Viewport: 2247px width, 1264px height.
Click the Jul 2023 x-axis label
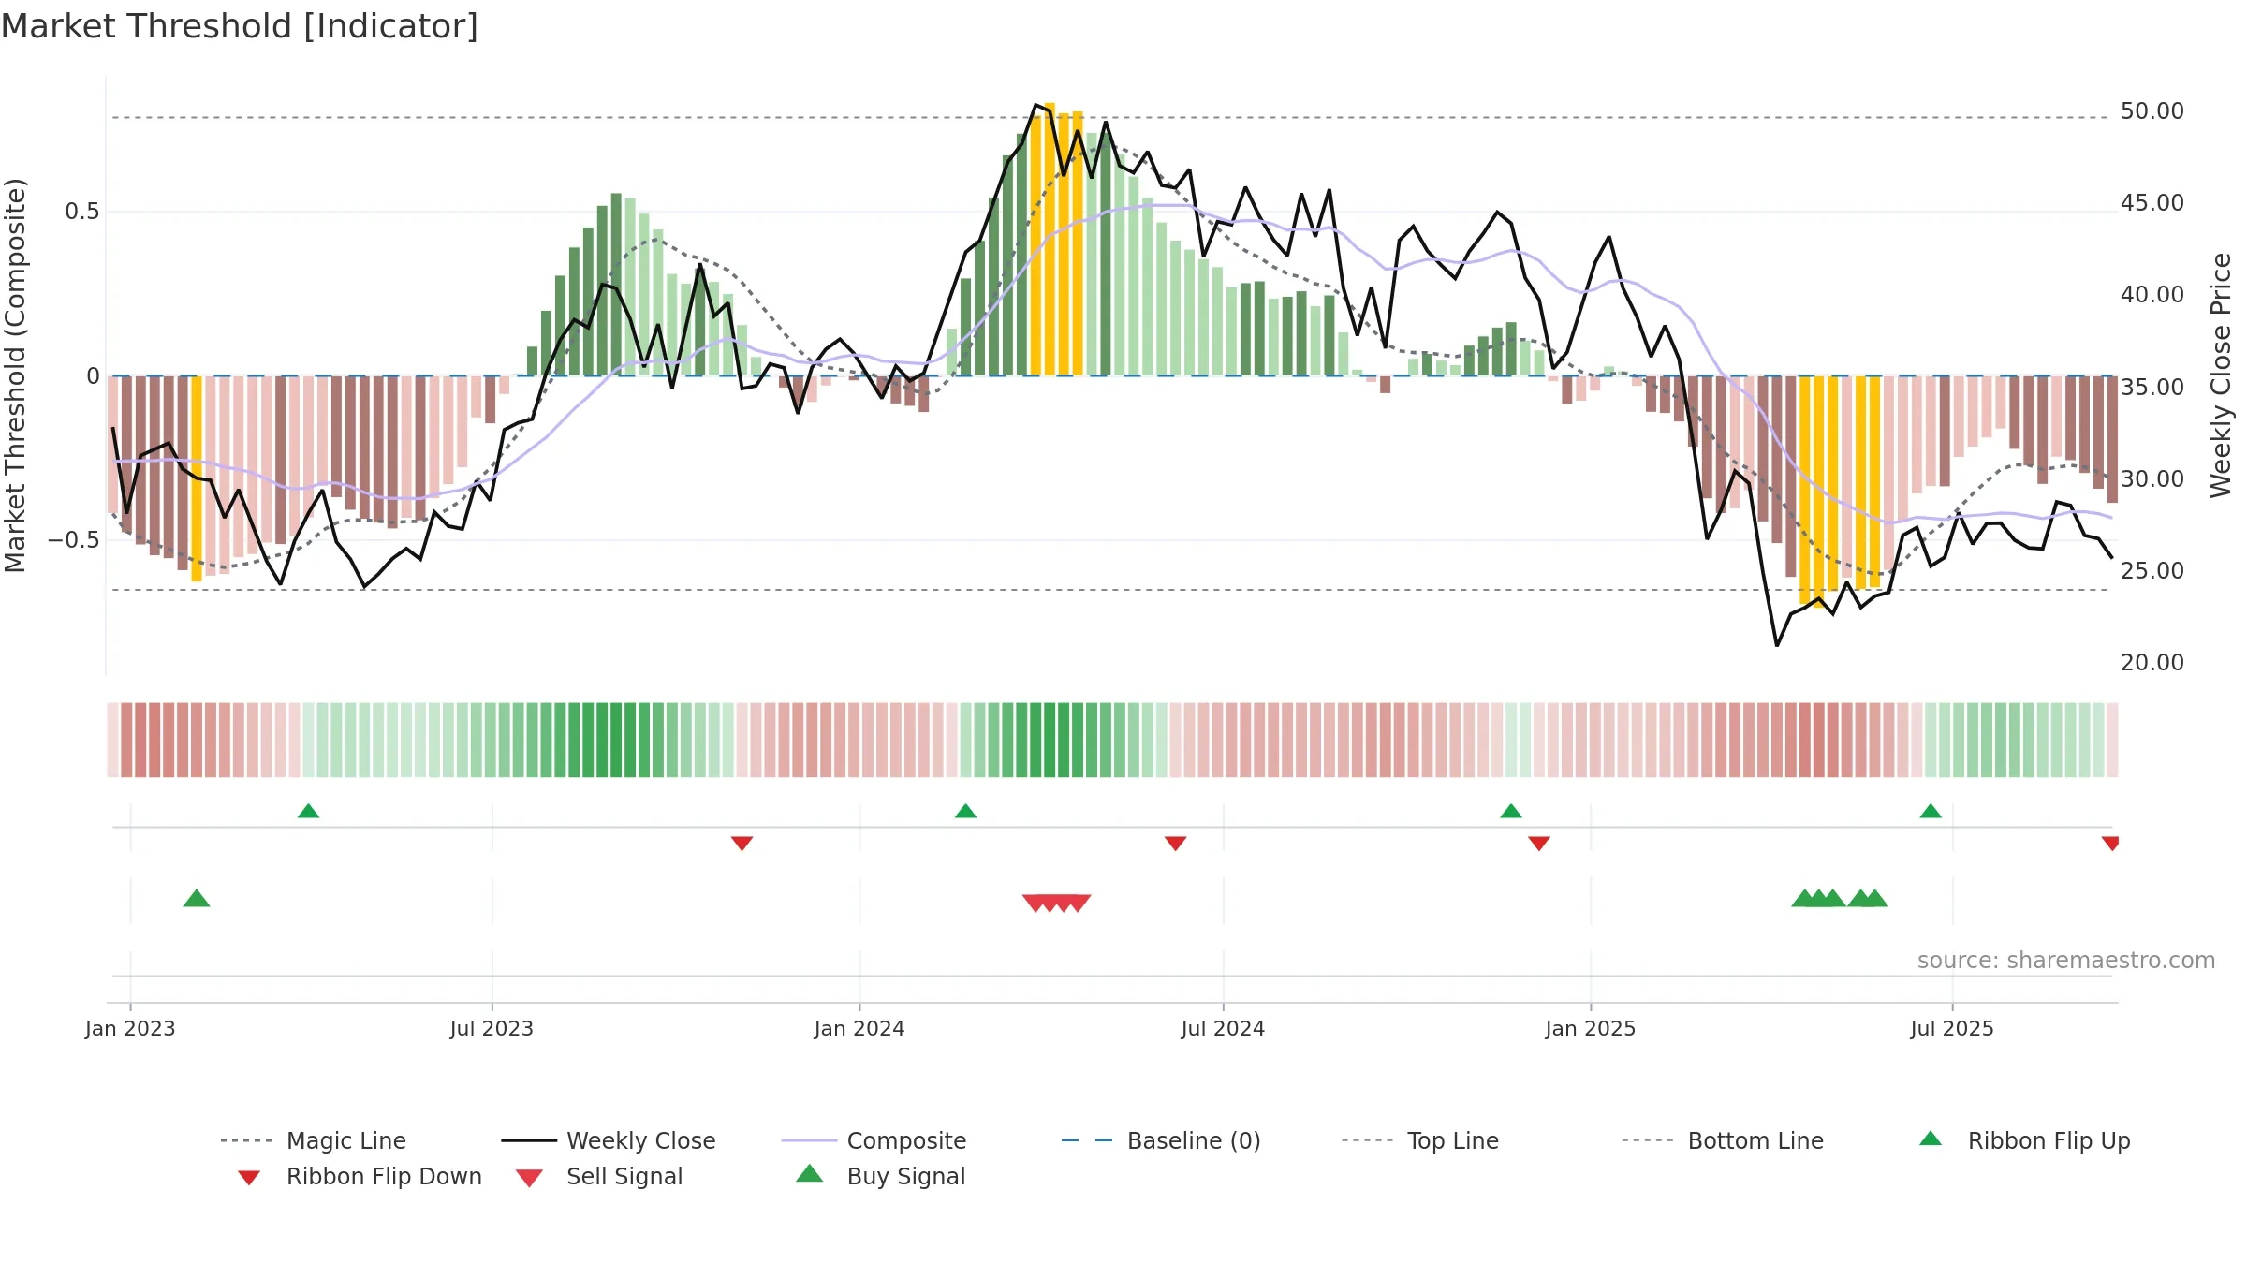pyautogui.click(x=492, y=1029)
